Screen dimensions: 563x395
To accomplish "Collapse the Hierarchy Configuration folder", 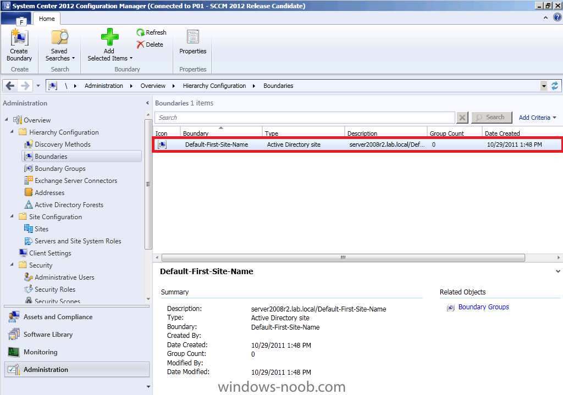I will 12,131.
